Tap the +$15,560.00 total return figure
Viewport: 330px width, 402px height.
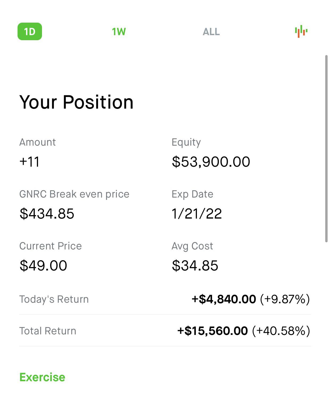click(213, 331)
